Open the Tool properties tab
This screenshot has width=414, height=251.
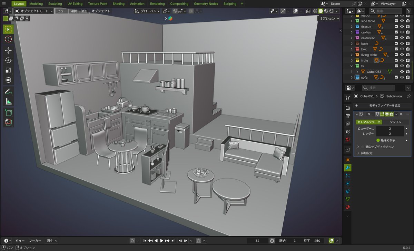pos(348,98)
